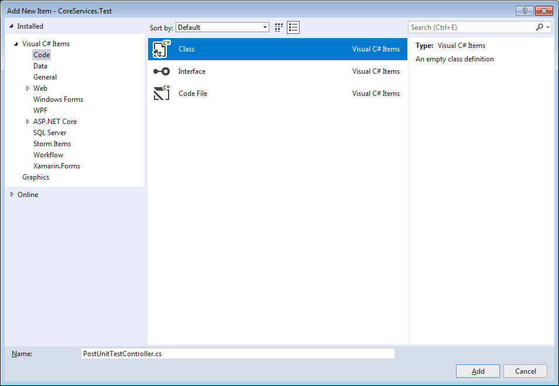Open the search options dropdown arrow
This screenshot has height=386, width=559.
tap(548, 27)
